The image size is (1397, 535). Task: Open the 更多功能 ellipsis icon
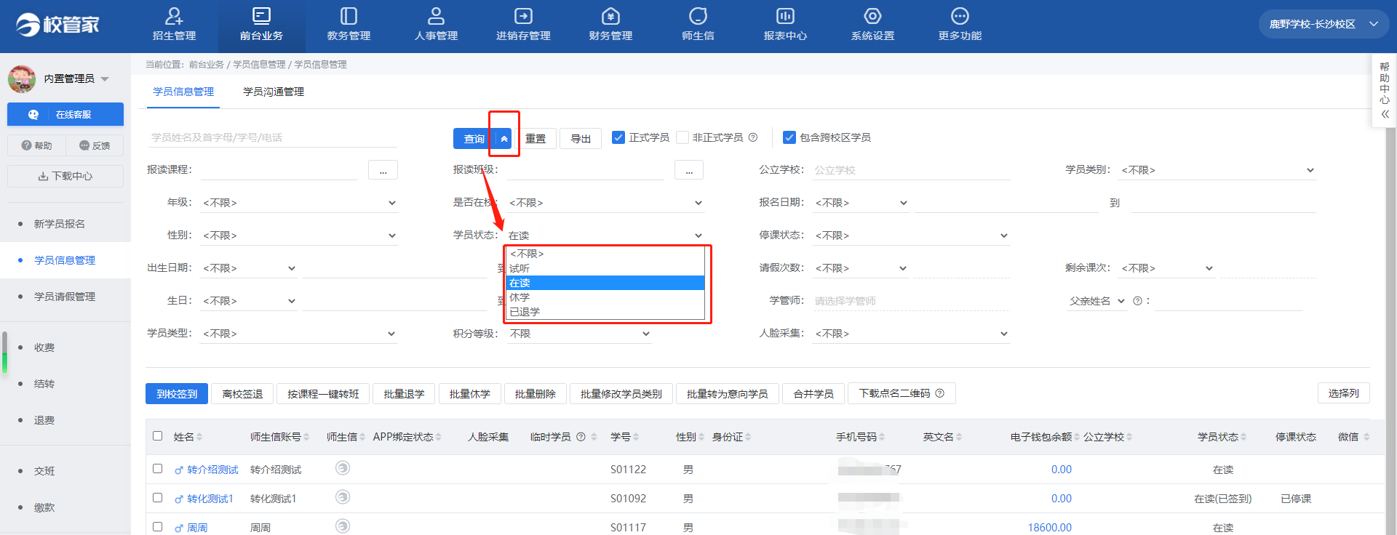pos(960,16)
